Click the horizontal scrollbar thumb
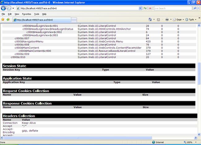Viewport: 201px width, 145px height. click(x=78, y=138)
